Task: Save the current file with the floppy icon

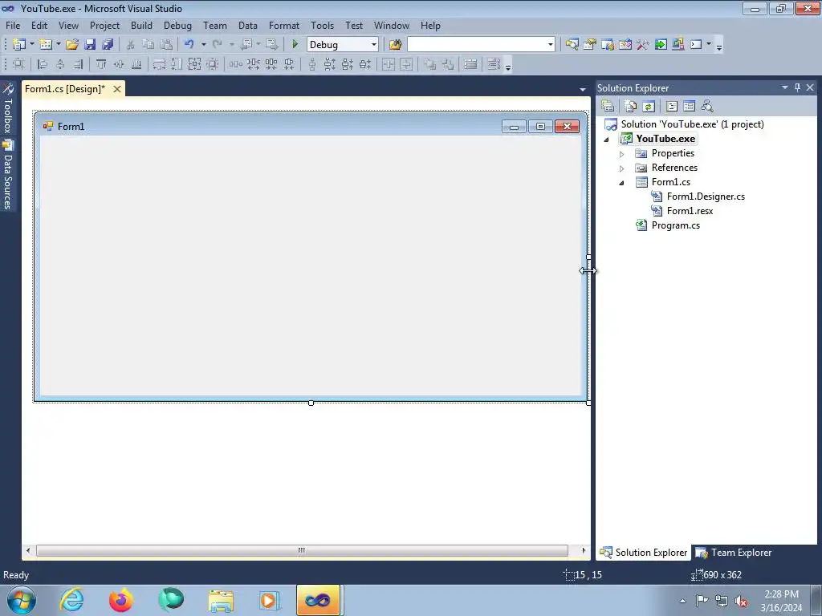Action: [x=90, y=45]
